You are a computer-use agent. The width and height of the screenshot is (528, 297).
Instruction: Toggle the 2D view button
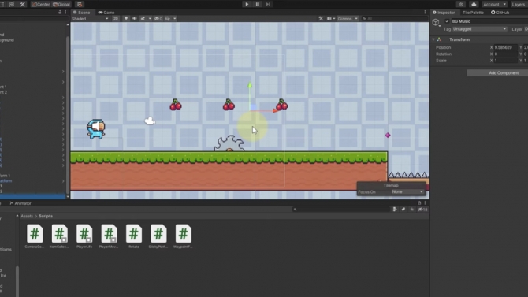point(116,19)
